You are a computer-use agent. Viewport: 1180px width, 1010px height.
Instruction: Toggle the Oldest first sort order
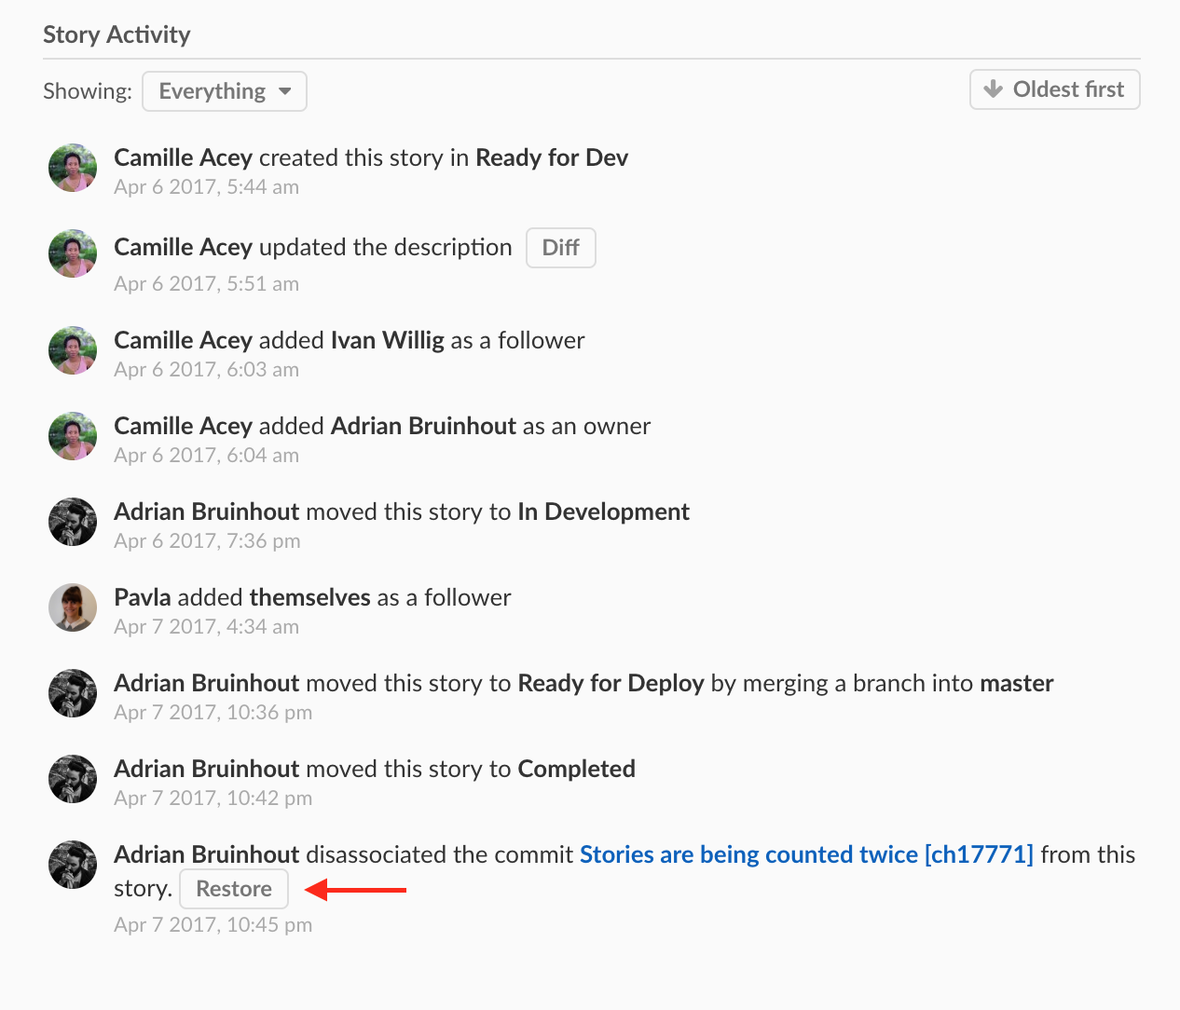click(x=1054, y=89)
